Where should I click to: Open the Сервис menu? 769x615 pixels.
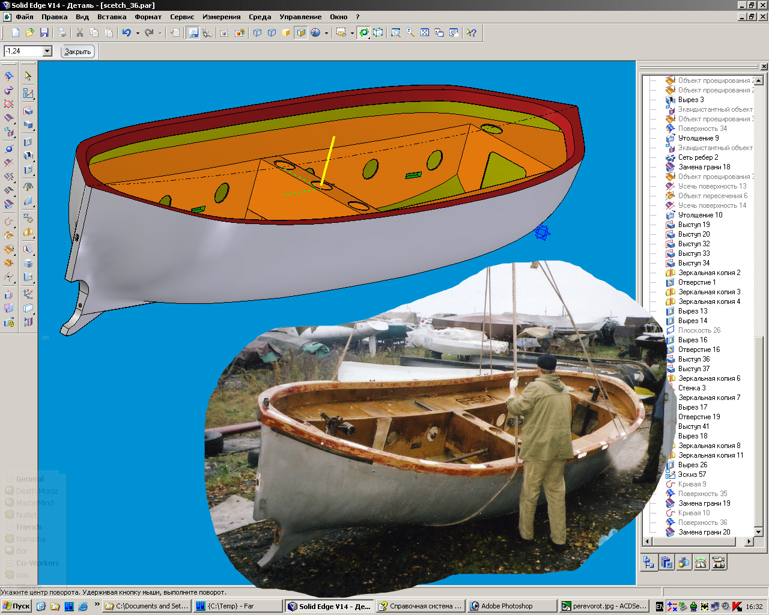click(x=181, y=17)
